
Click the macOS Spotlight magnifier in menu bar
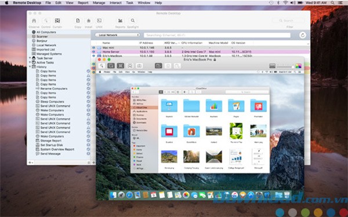click(x=332, y=3)
